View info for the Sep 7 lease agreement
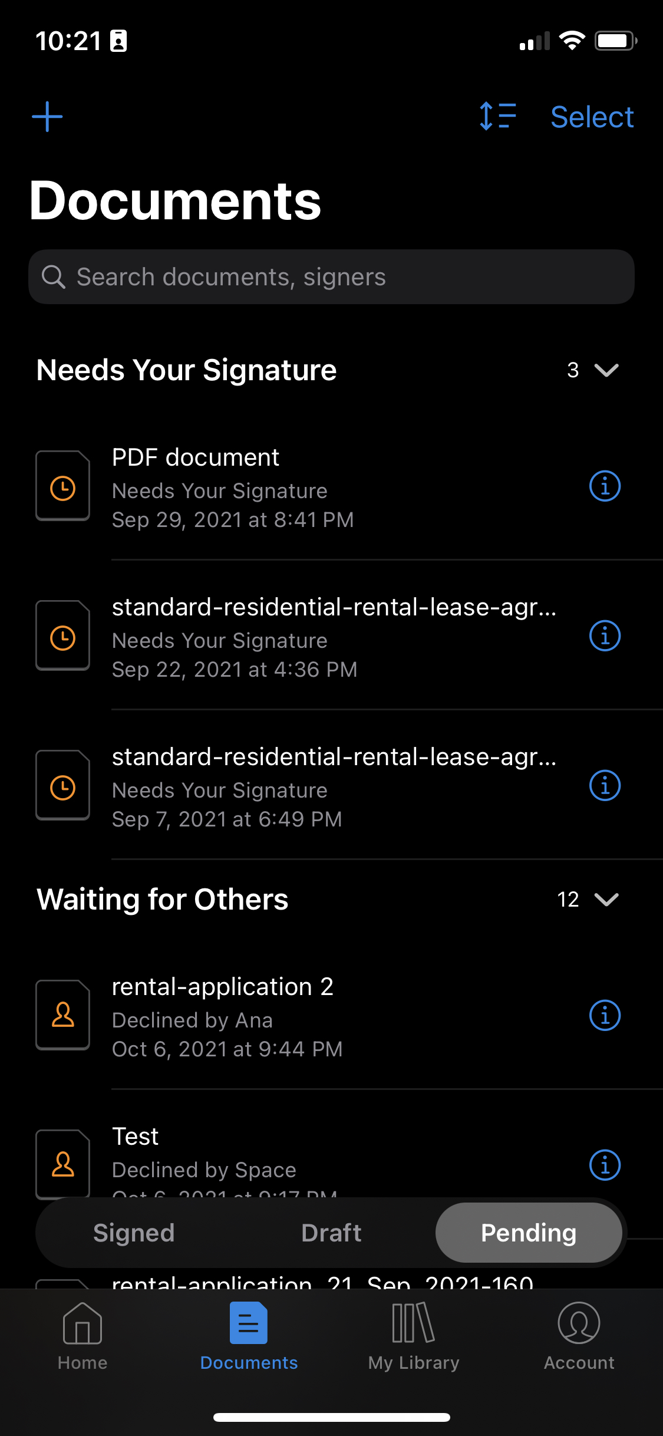 point(605,786)
